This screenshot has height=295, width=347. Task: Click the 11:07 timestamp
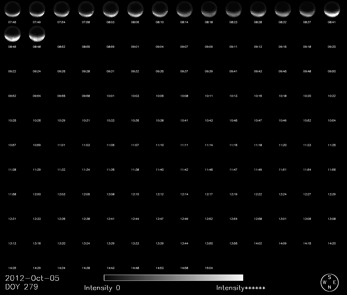(x=135, y=145)
